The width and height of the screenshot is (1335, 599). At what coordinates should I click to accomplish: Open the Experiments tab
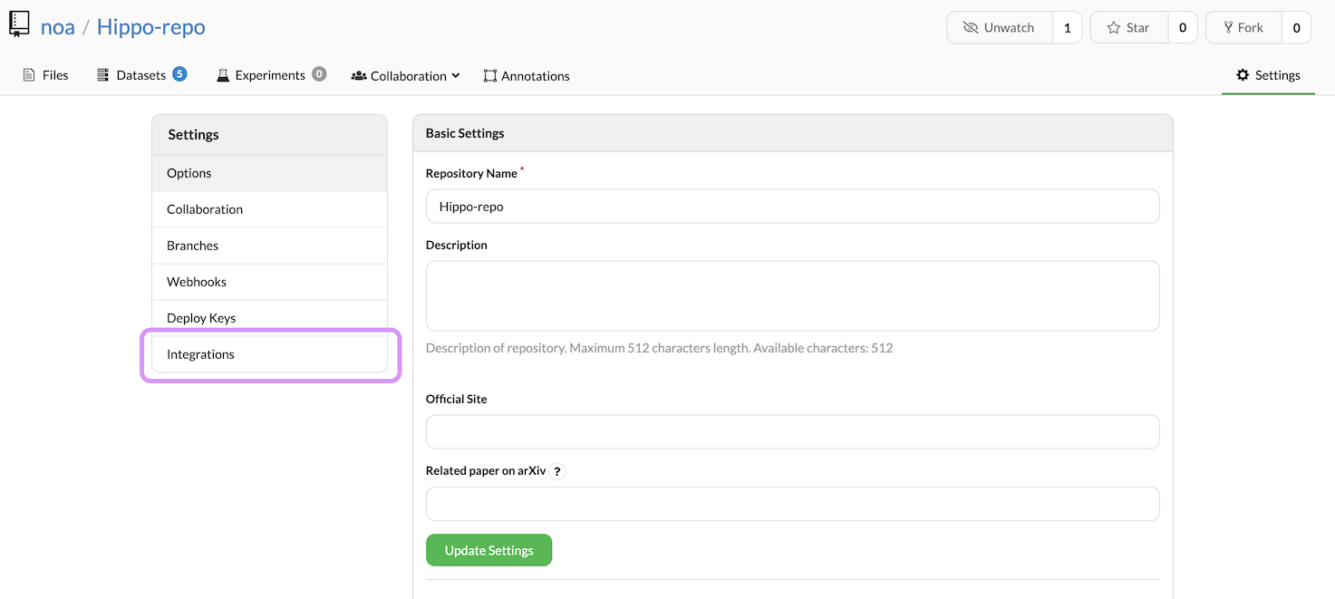[x=270, y=75]
